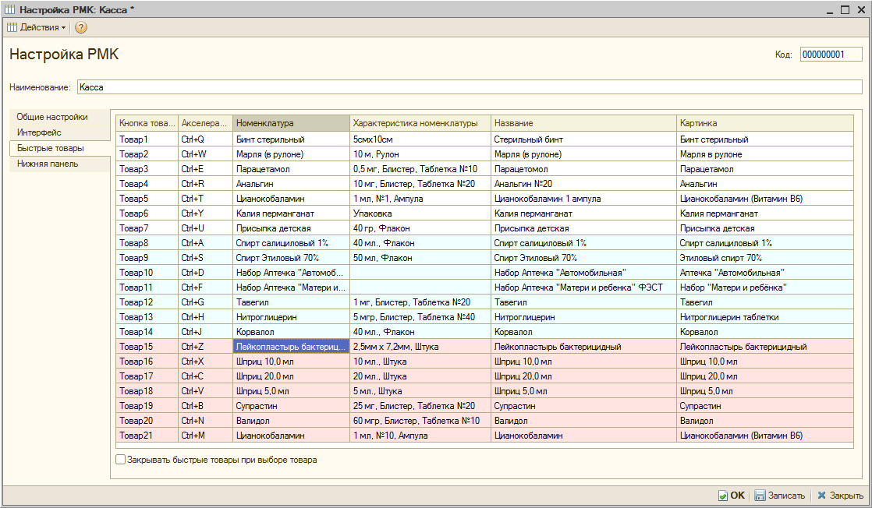Image resolution: width=872 pixels, height=508 pixels.
Task: Click the Закрыть button at bottom right
Action: click(840, 496)
